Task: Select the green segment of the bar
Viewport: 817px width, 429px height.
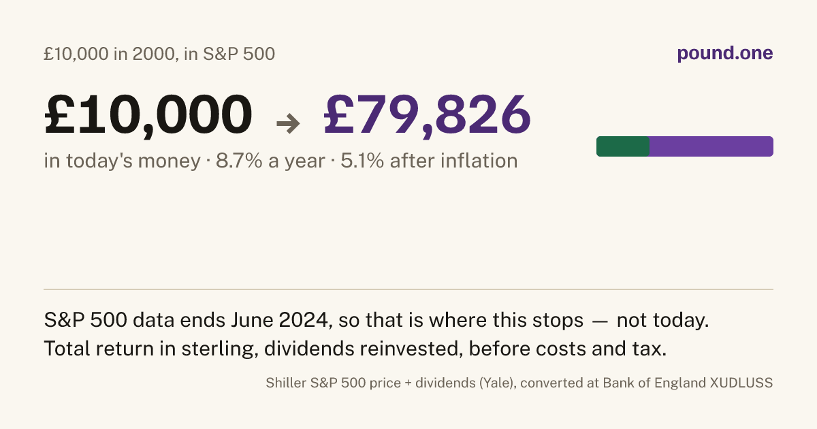Action: click(x=622, y=146)
